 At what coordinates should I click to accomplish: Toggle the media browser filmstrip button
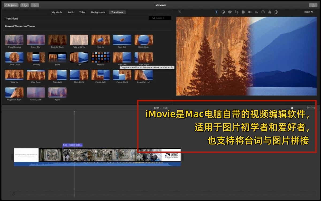pos(24,5)
